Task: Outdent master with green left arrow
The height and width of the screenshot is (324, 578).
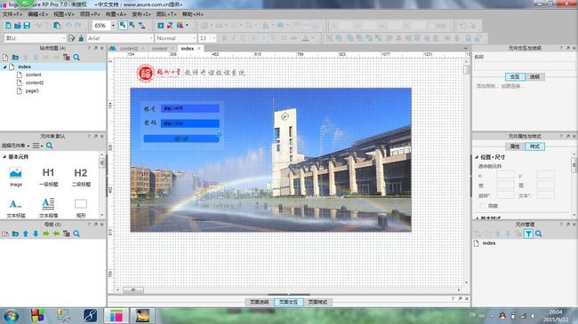Action: pyautogui.click(x=56, y=233)
